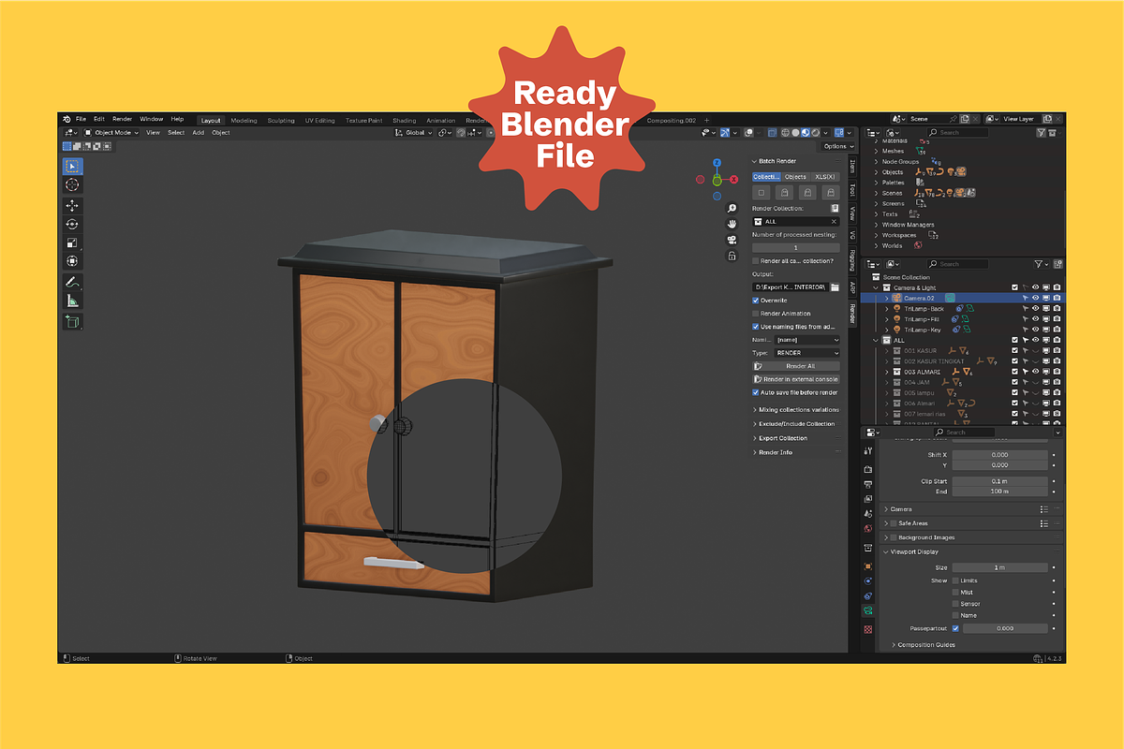Toggle camera view with the camera gizmo icon
The height and width of the screenshot is (749, 1124).
732,239
